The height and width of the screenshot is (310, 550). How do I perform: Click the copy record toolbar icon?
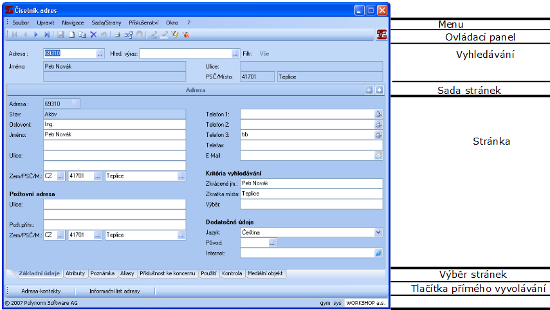[82, 35]
